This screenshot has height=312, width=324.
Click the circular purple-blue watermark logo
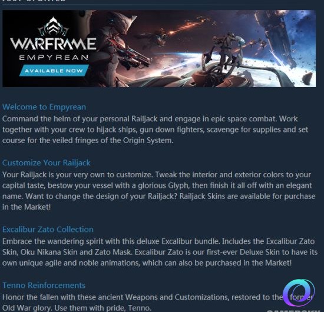[x=299, y=293]
